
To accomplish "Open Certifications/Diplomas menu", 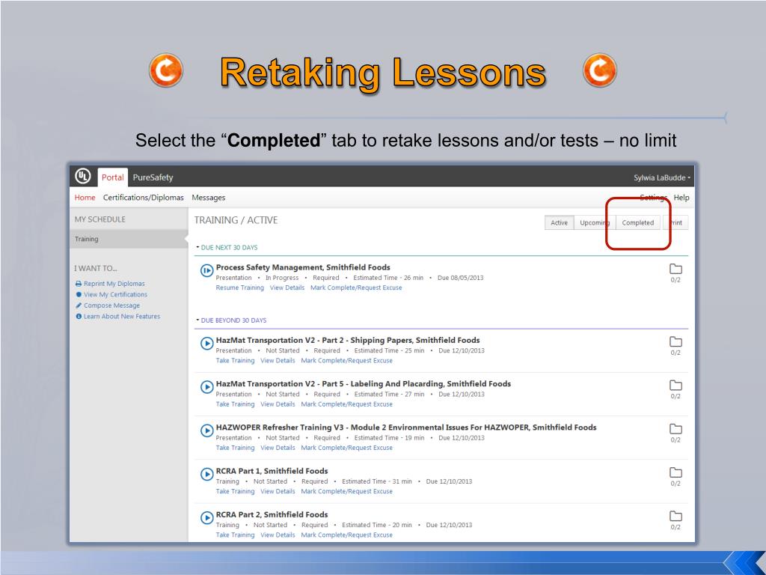I will 143,198.
